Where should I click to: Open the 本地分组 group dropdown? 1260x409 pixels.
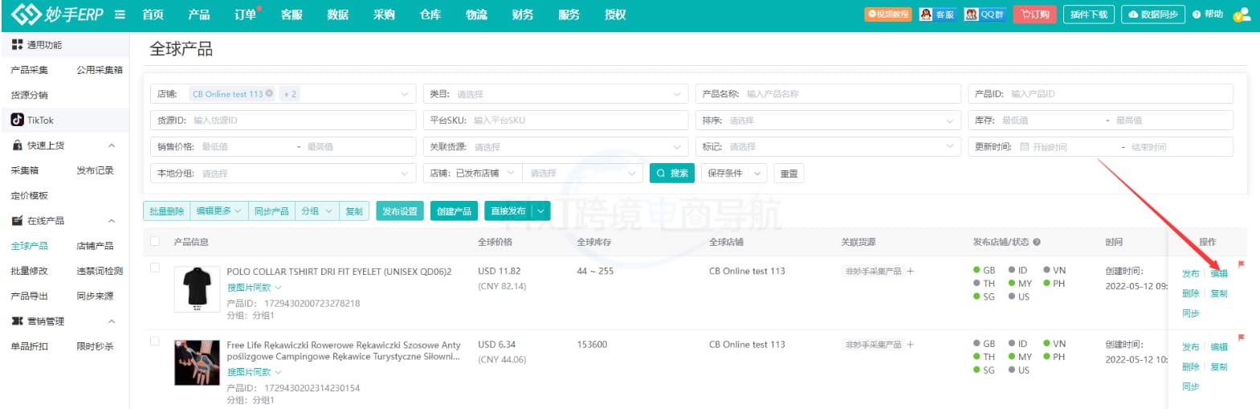283,174
